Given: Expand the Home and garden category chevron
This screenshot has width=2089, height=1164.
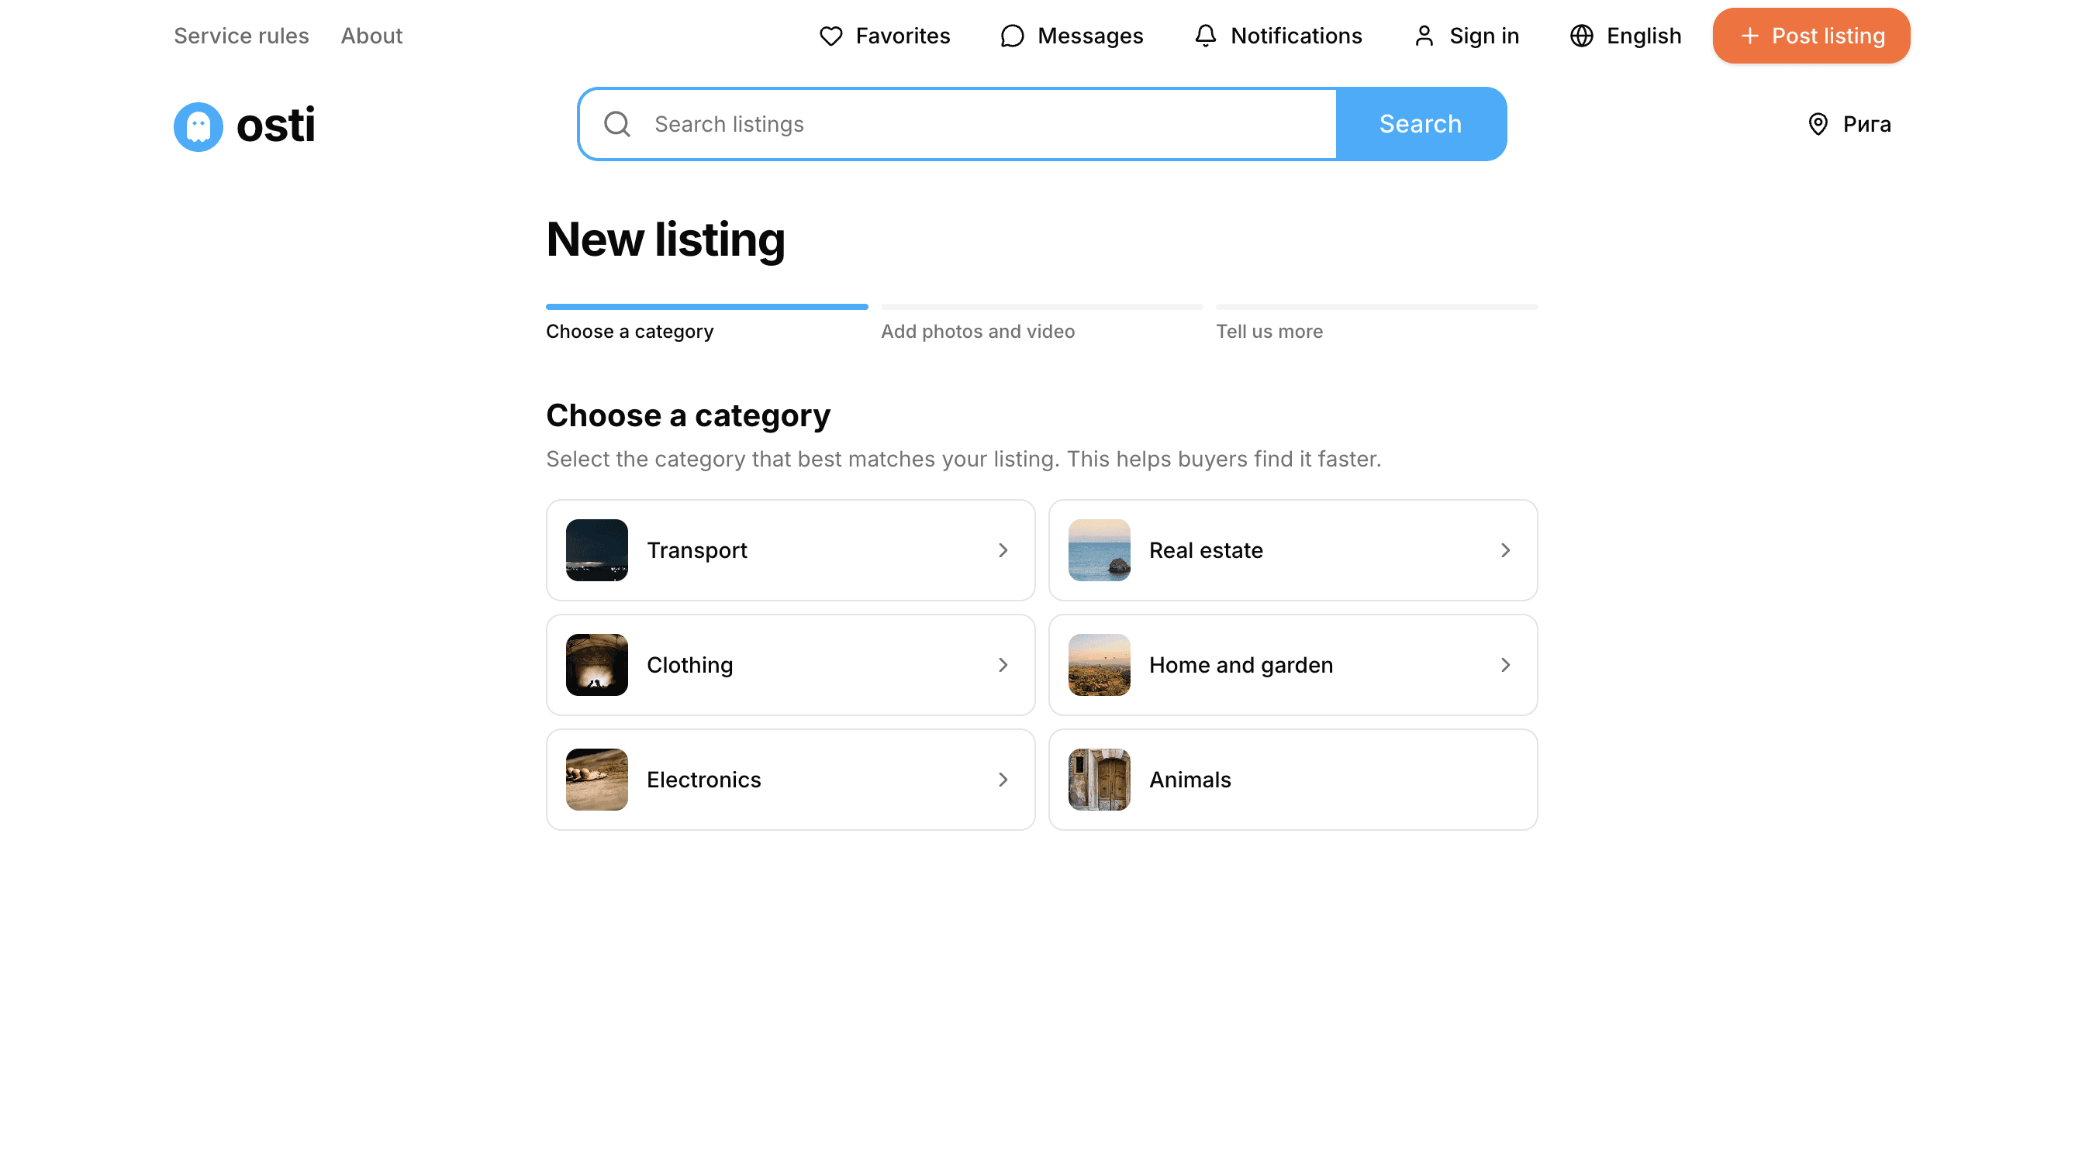Looking at the screenshot, I should [1506, 665].
